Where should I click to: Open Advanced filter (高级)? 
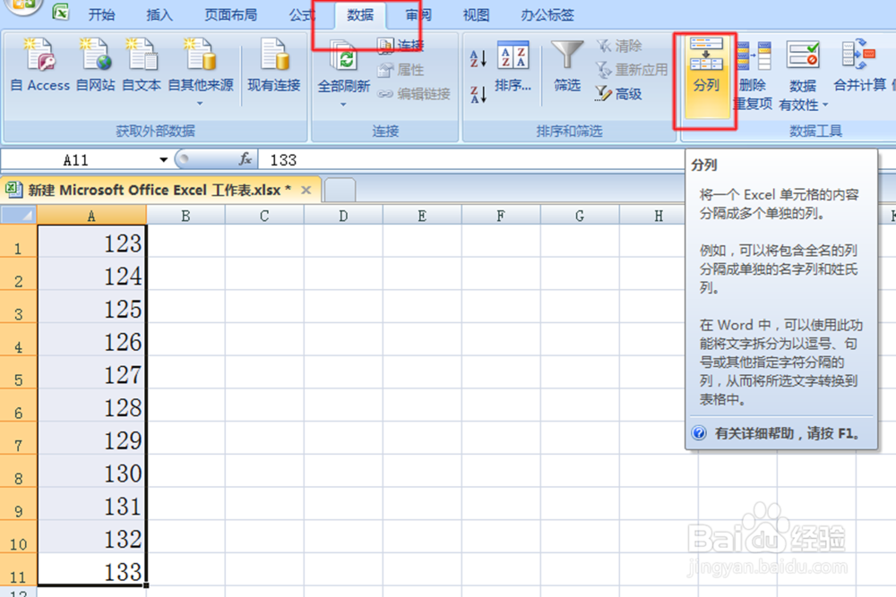tap(619, 94)
